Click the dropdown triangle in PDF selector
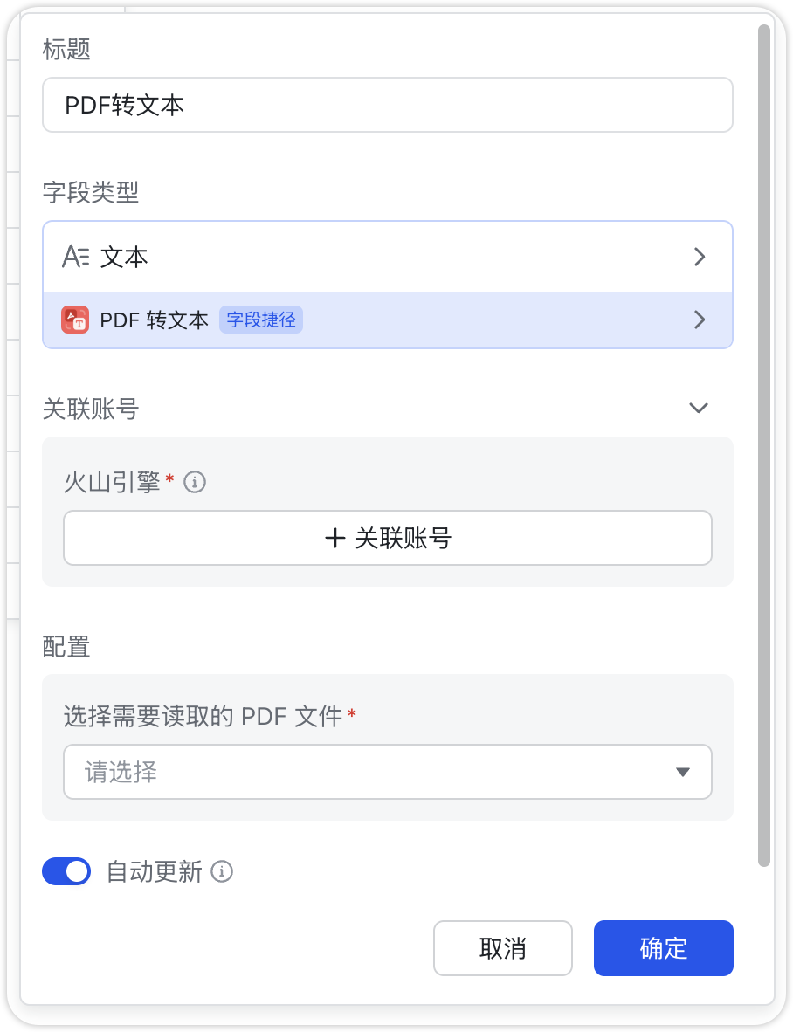This screenshot has width=793, height=1032. click(683, 772)
